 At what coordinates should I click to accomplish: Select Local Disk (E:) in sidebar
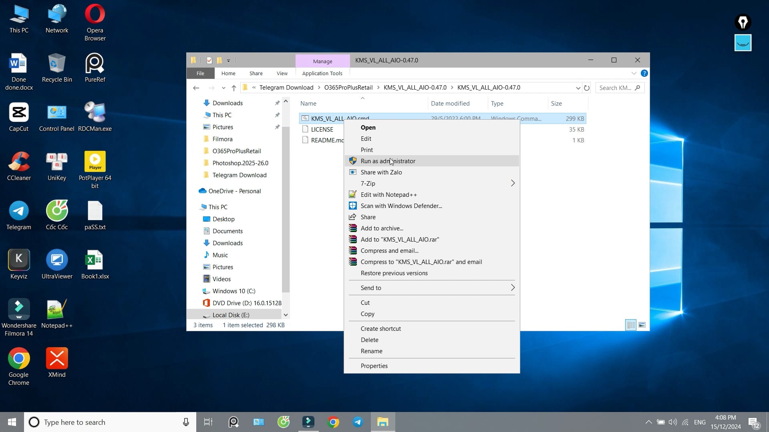pos(231,315)
